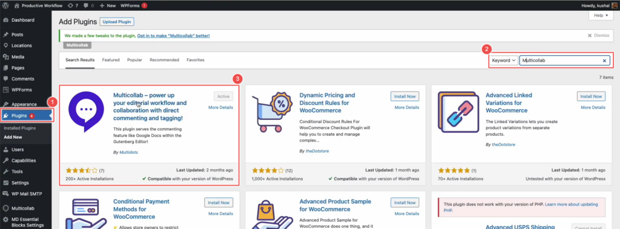Click the plugin search input field
The height and width of the screenshot is (229, 620).
(x=564, y=61)
